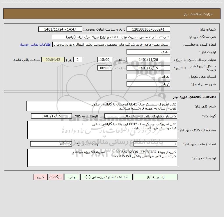Click the quantity field showing 1
This screenshot has height=217, width=224.
click(155, 144)
